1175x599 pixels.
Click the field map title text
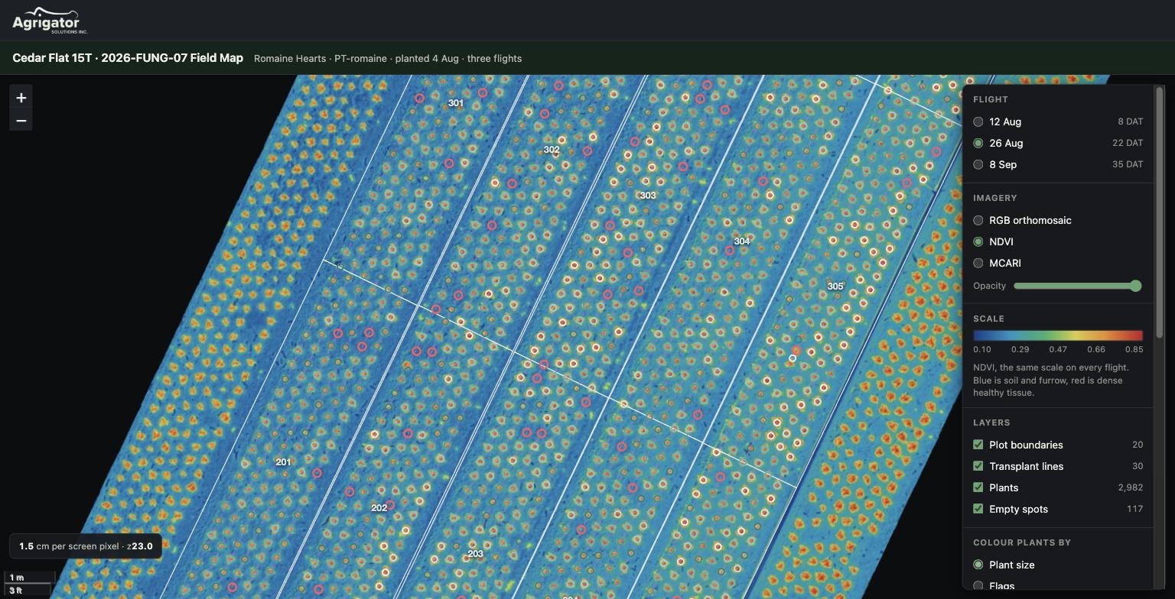(128, 58)
